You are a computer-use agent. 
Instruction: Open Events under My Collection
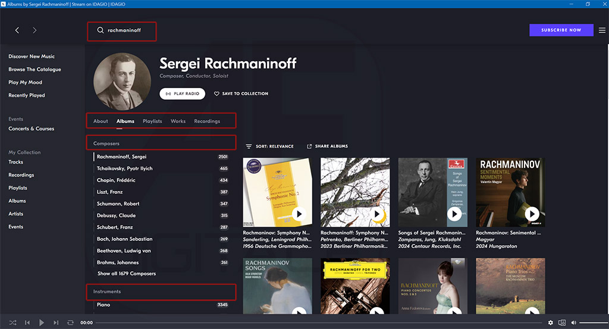click(15, 227)
